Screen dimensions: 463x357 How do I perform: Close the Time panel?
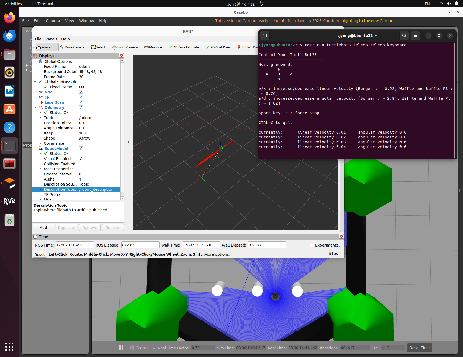341,236
